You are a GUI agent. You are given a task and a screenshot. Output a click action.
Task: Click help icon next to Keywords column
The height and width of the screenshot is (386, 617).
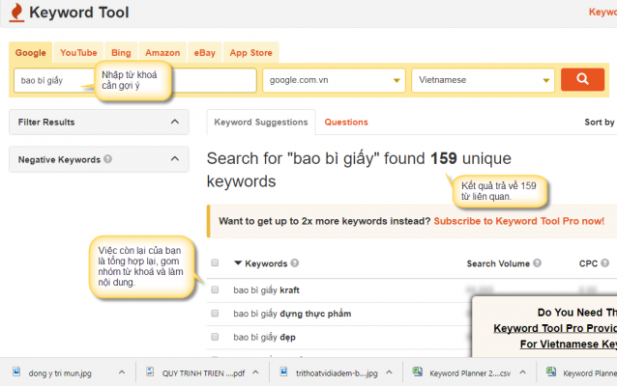click(x=294, y=262)
